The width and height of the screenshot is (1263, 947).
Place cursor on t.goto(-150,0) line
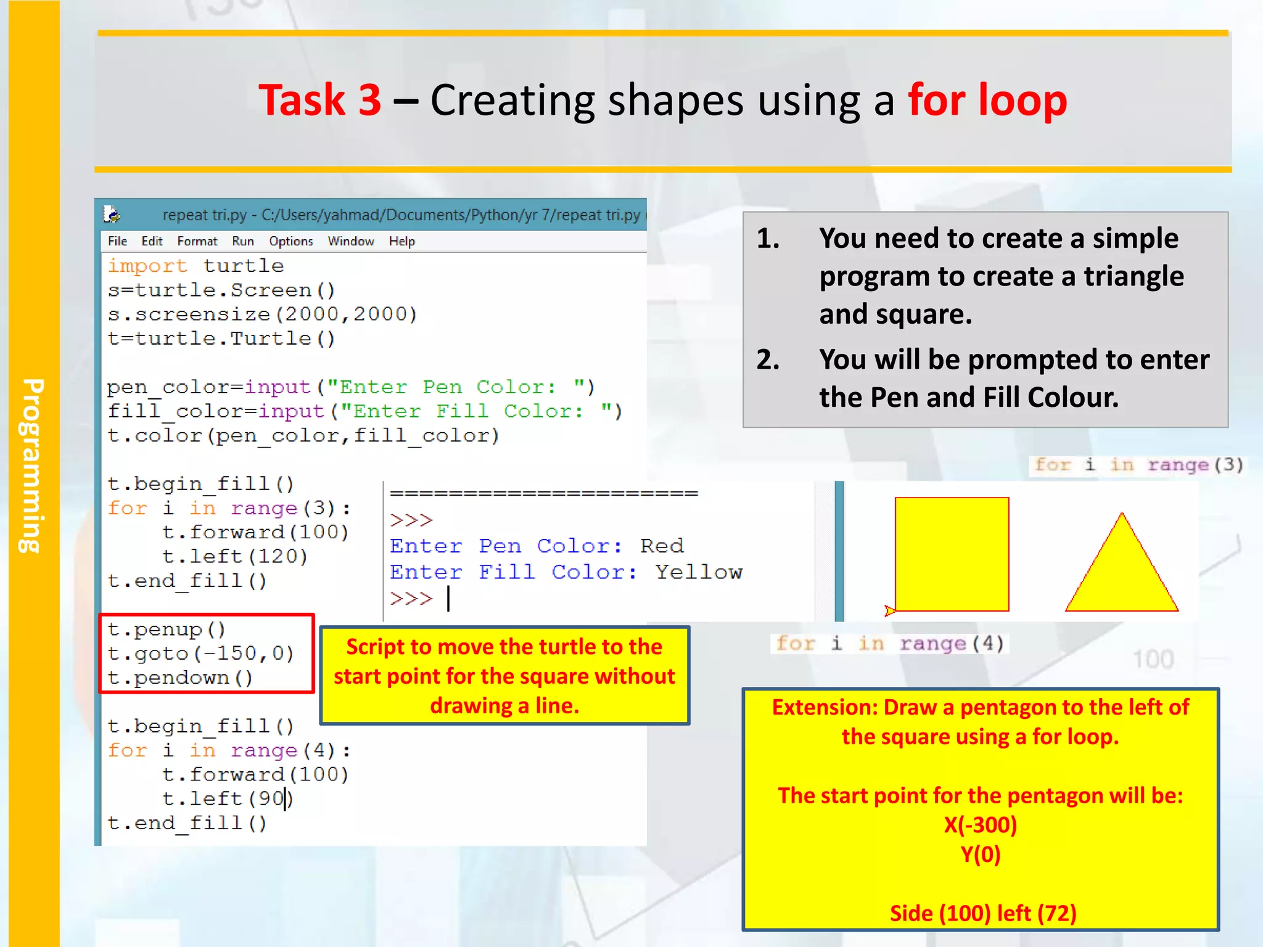pyautogui.click(x=200, y=653)
